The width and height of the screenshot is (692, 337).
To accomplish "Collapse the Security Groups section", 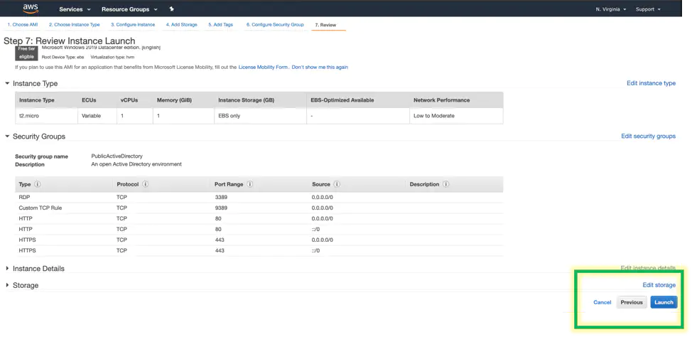I will 8,136.
